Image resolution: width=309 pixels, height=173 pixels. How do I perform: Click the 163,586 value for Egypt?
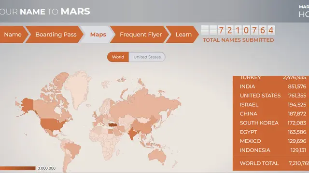click(x=297, y=132)
